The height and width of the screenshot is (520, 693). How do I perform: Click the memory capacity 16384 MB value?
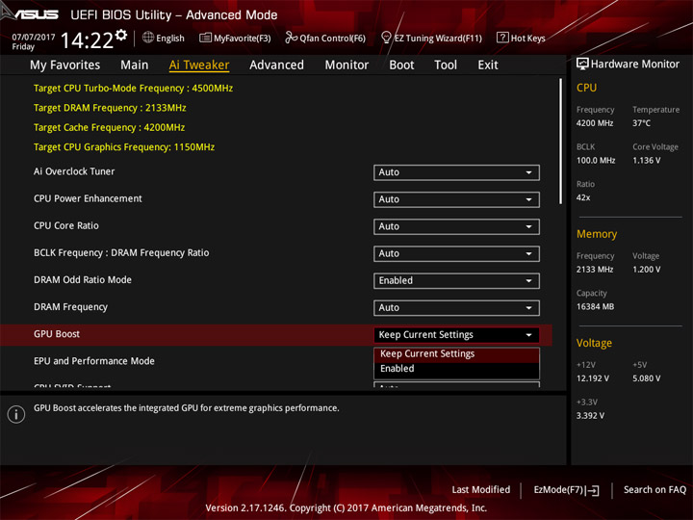point(596,307)
